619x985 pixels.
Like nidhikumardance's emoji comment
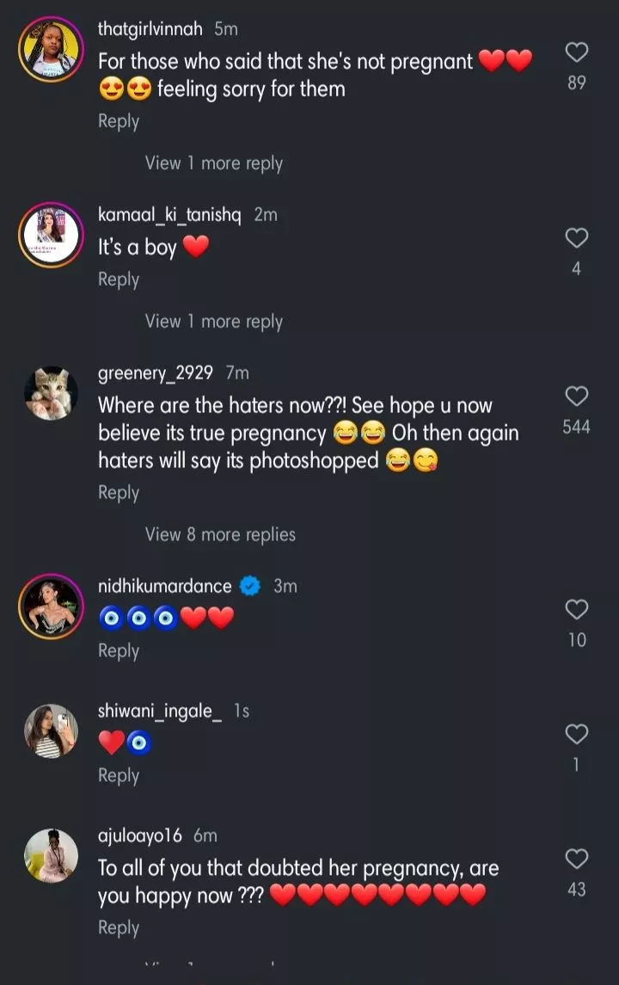[576, 610]
